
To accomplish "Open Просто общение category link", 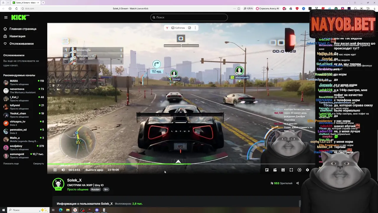I will [78, 189].
